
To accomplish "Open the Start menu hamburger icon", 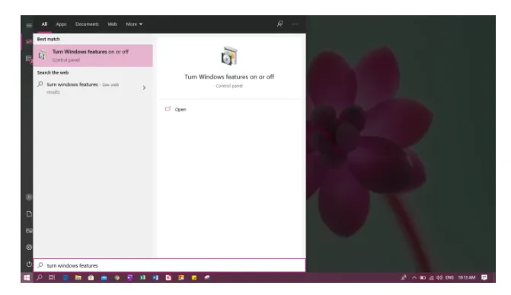I will tap(29, 25).
